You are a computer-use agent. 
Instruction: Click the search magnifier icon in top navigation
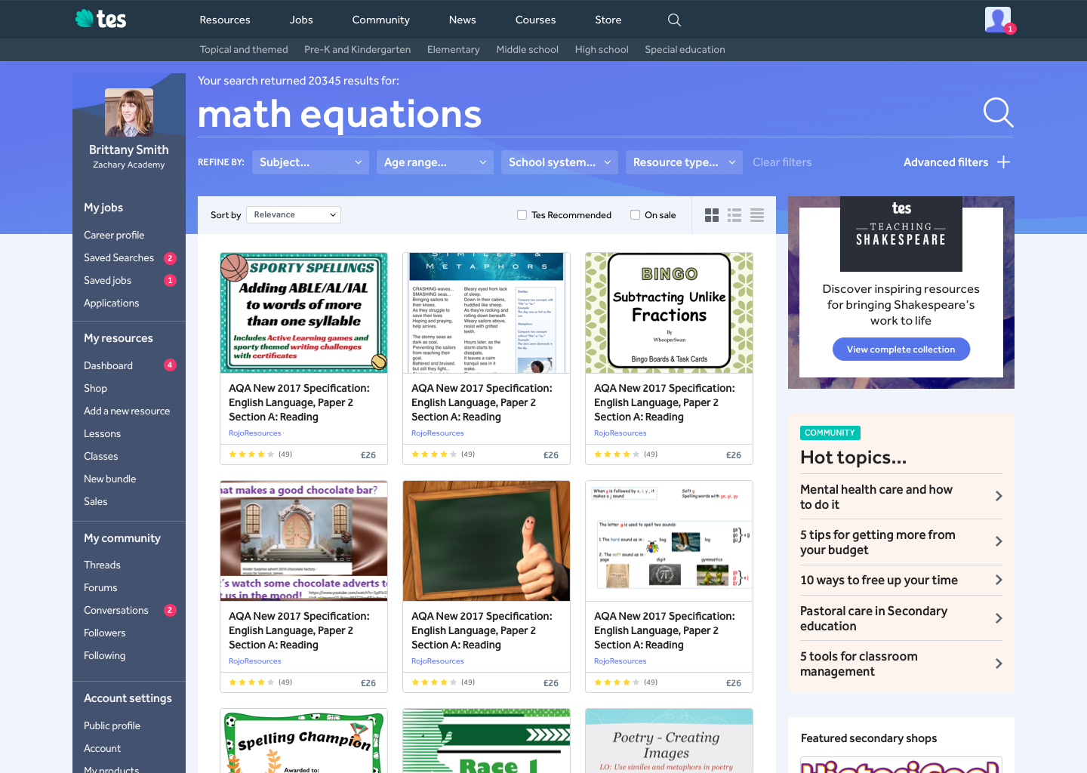674,20
